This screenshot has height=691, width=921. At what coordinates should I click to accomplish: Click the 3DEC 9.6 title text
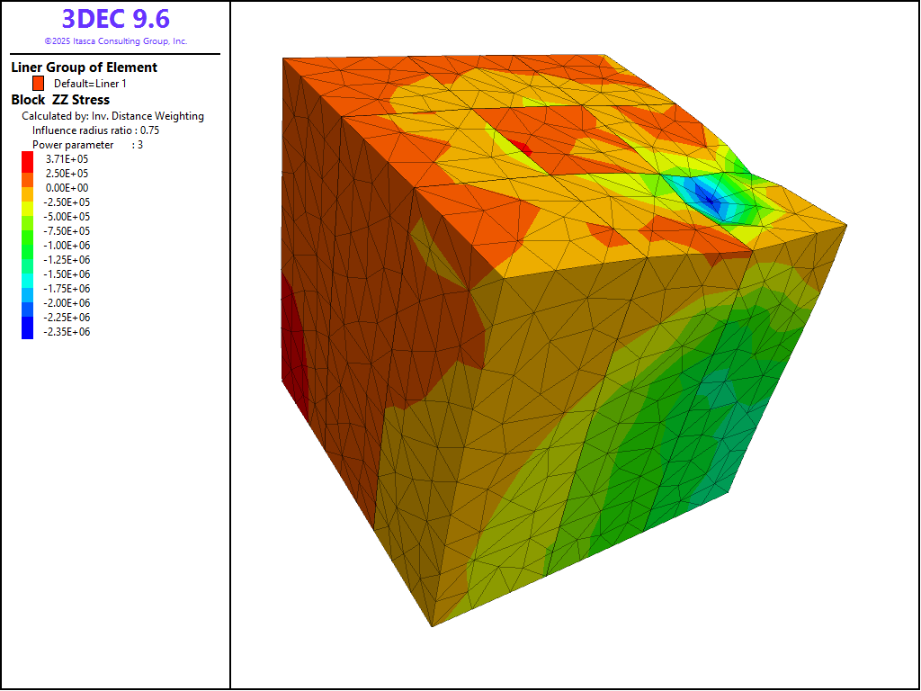[x=115, y=18]
